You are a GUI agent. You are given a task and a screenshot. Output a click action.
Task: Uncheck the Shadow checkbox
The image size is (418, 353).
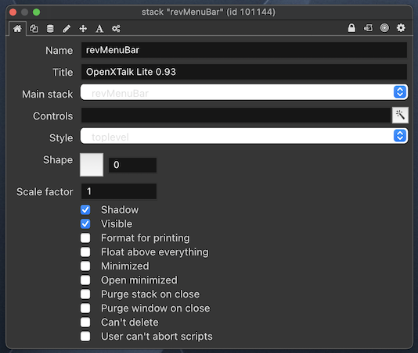coord(85,210)
